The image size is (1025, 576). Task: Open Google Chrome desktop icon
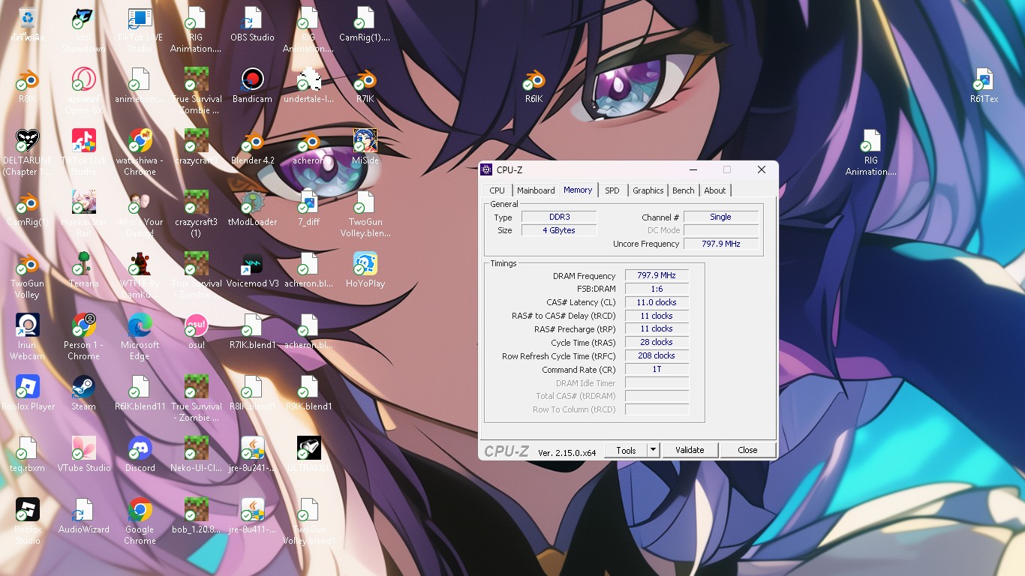point(140,521)
